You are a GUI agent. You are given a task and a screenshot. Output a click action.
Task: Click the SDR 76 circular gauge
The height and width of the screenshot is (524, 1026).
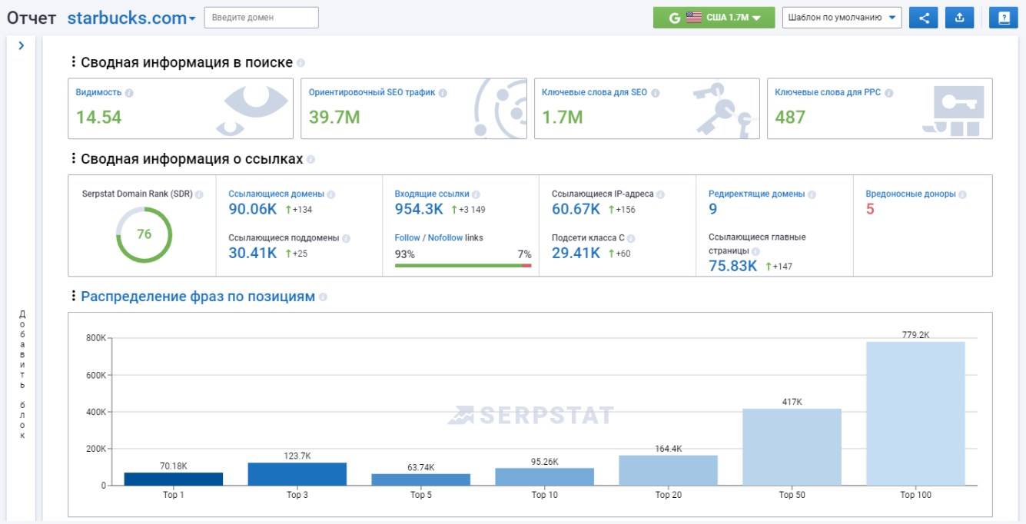point(144,235)
